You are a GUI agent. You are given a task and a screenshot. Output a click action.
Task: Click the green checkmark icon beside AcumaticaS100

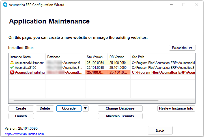click(x=12, y=67)
